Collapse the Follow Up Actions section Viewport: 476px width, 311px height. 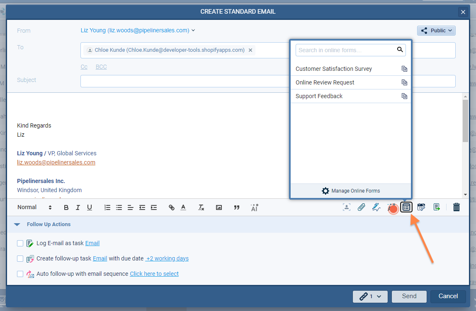(x=17, y=224)
